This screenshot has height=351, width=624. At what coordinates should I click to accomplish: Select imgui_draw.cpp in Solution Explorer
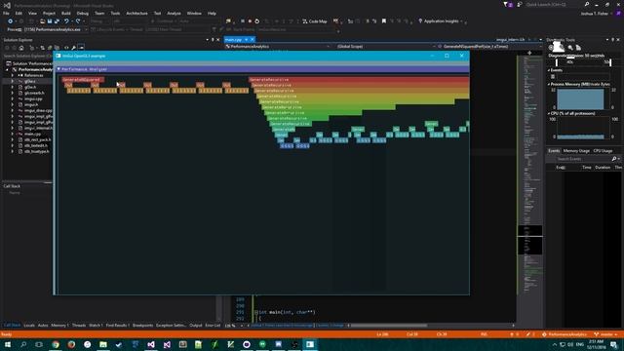38,110
